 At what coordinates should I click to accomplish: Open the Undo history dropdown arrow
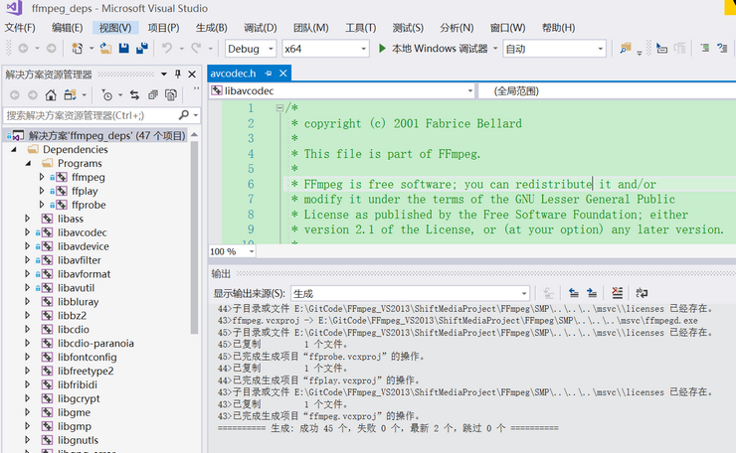tap(181, 49)
